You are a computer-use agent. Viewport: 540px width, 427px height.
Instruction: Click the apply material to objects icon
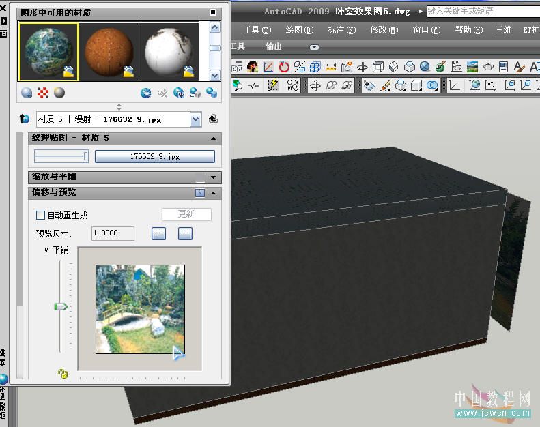195,93
